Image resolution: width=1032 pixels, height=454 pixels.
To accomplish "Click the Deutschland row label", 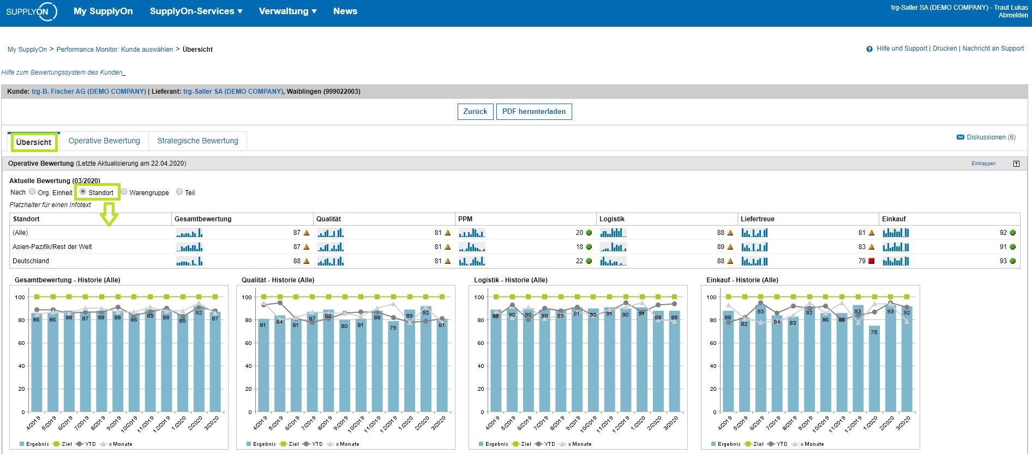I will pos(31,261).
